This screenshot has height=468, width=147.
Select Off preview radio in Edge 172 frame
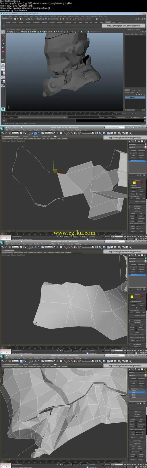[x=129, y=198]
